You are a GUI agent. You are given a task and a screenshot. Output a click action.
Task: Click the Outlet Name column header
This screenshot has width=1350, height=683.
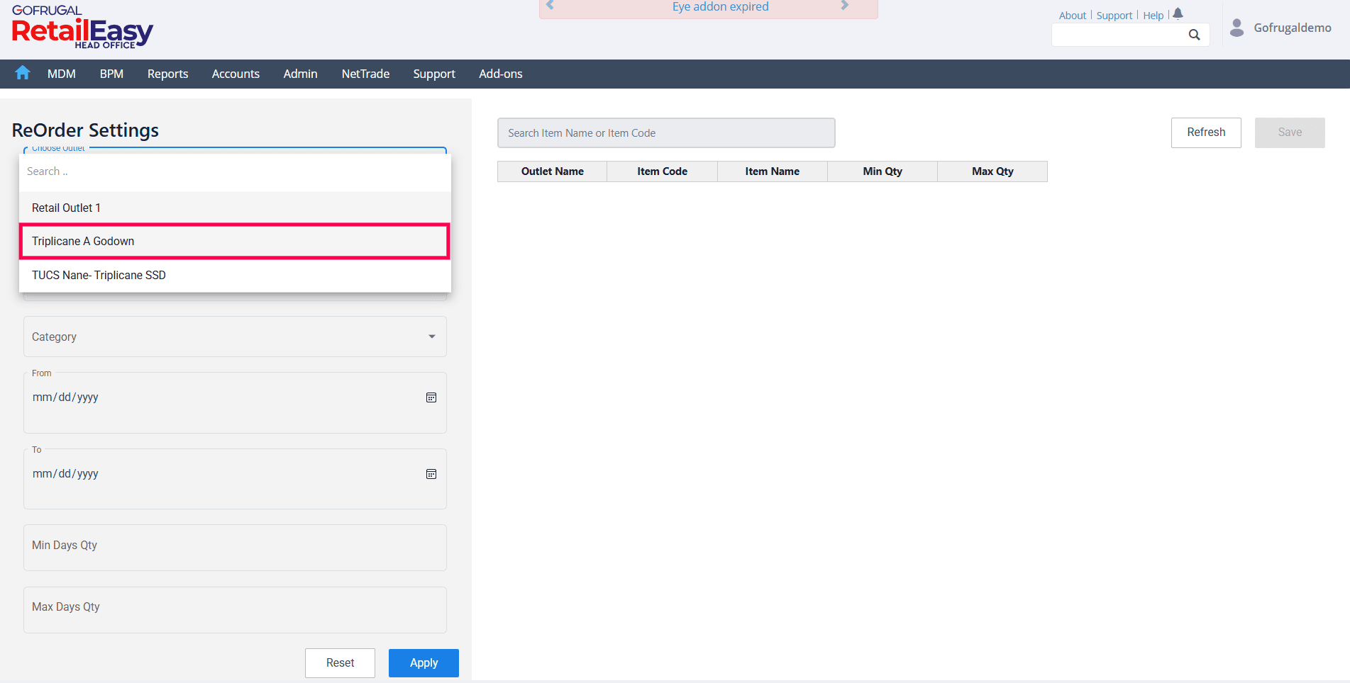tap(553, 171)
